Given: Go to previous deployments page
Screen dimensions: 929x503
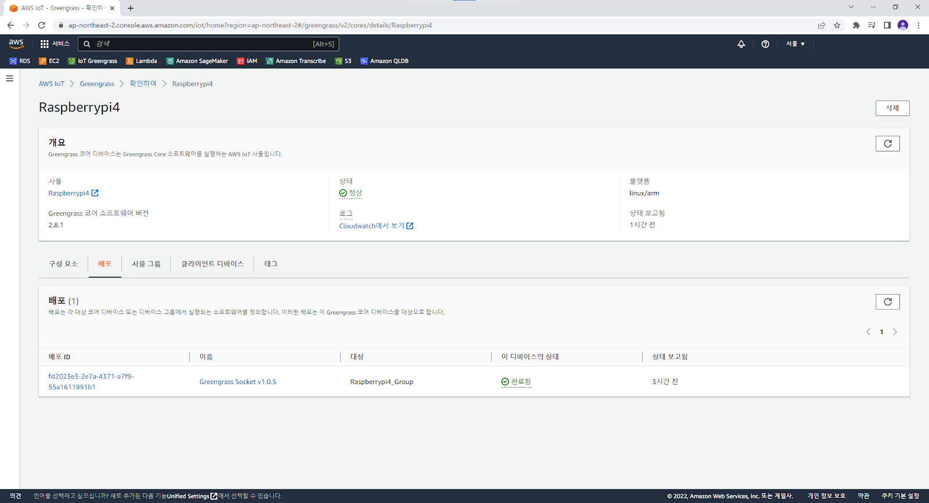Looking at the screenshot, I should [x=868, y=332].
